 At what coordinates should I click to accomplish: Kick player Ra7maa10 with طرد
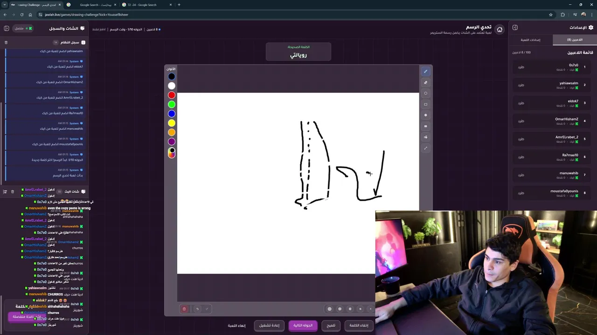[521, 157]
